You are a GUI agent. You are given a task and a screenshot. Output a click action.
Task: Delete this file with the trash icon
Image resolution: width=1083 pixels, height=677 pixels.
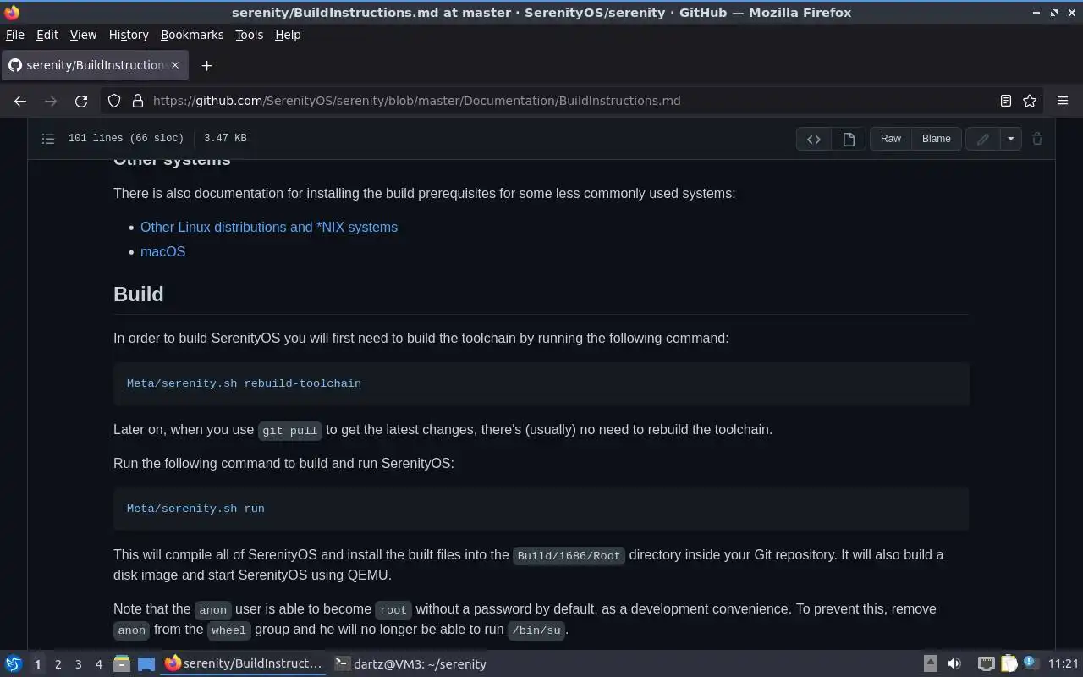(1037, 139)
